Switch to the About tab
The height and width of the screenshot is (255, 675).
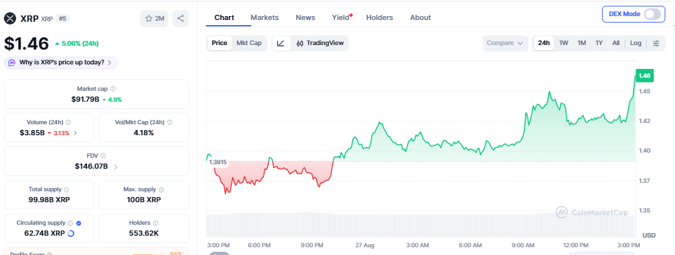coord(421,17)
